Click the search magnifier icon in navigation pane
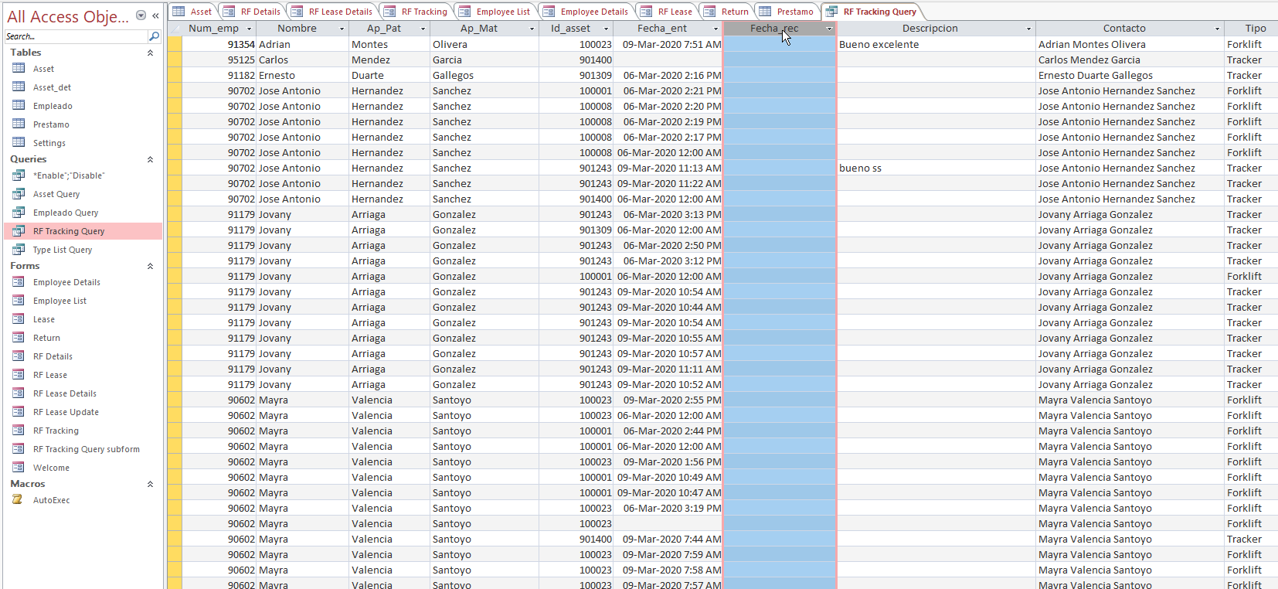 click(x=154, y=36)
